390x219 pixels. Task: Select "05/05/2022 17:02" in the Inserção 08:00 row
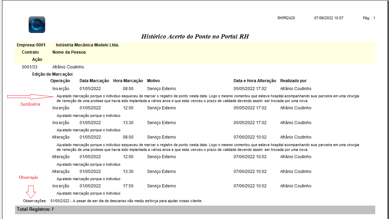(250, 89)
